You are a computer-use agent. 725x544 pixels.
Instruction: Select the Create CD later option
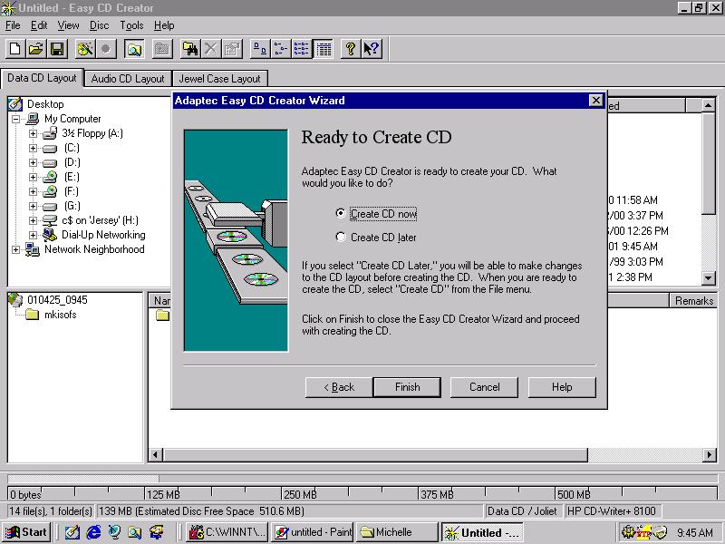pos(377,238)
